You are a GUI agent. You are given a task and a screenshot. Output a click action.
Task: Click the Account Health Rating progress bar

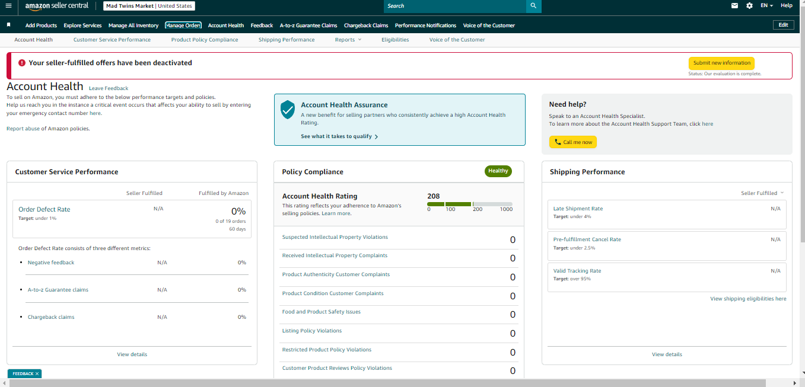[x=470, y=204]
